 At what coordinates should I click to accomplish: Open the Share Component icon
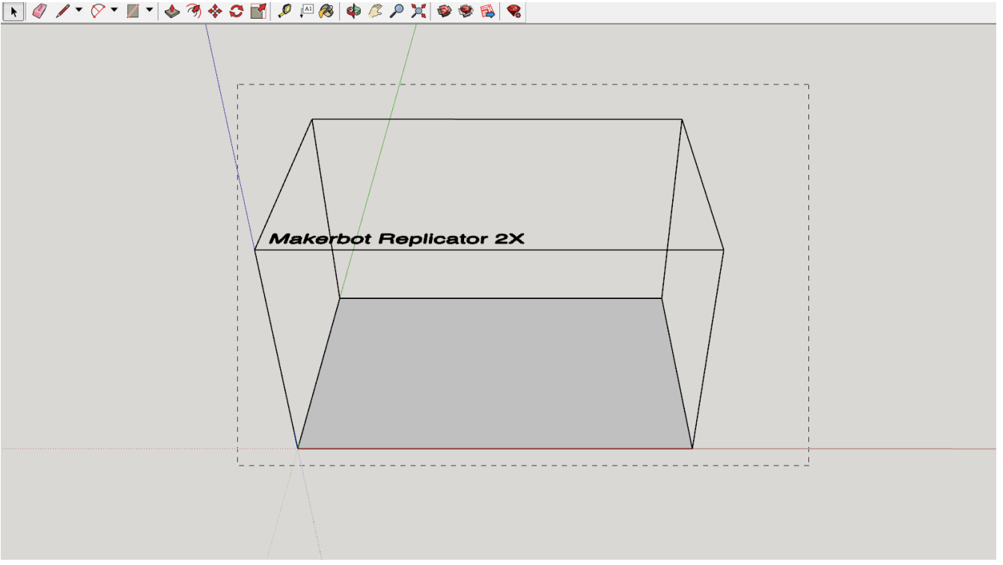tap(488, 11)
